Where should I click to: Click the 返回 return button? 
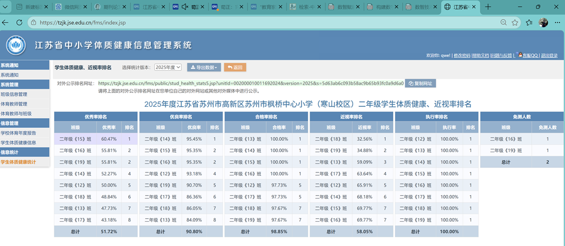pos(235,67)
